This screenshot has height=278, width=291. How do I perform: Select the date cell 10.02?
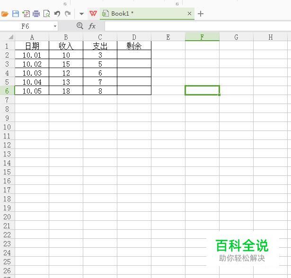point(32,64)
